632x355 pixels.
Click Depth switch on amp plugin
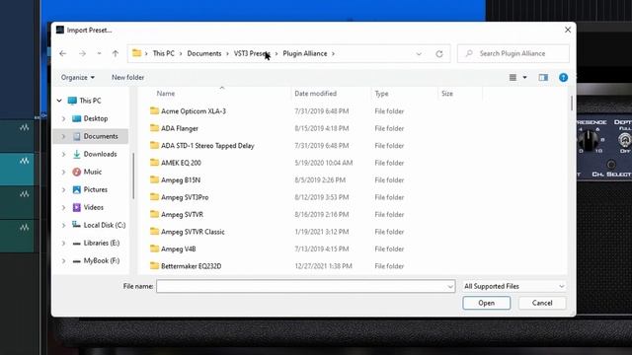[x=624, y=140]
